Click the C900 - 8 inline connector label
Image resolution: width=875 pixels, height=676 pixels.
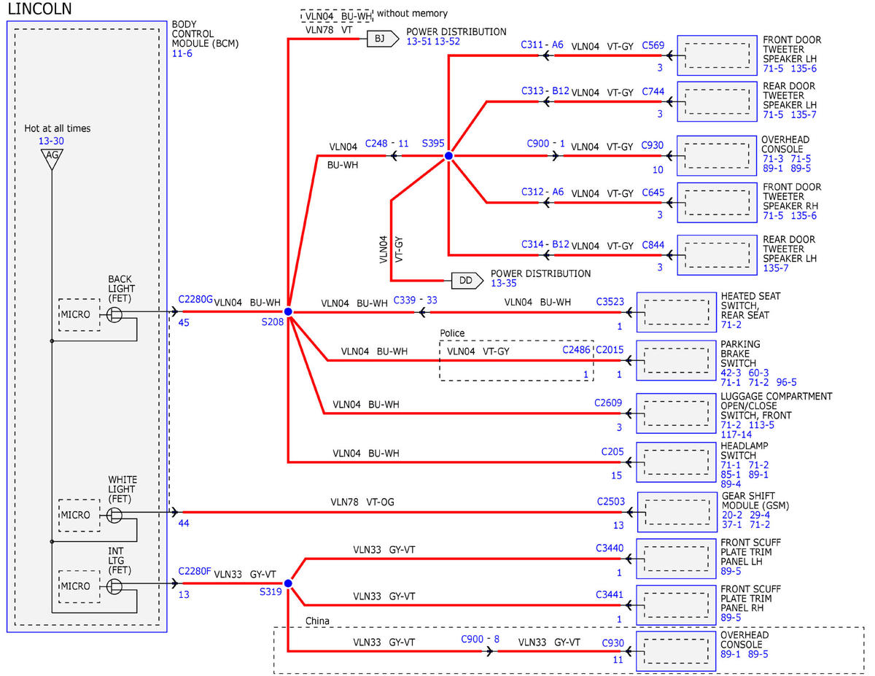point(481,638)
